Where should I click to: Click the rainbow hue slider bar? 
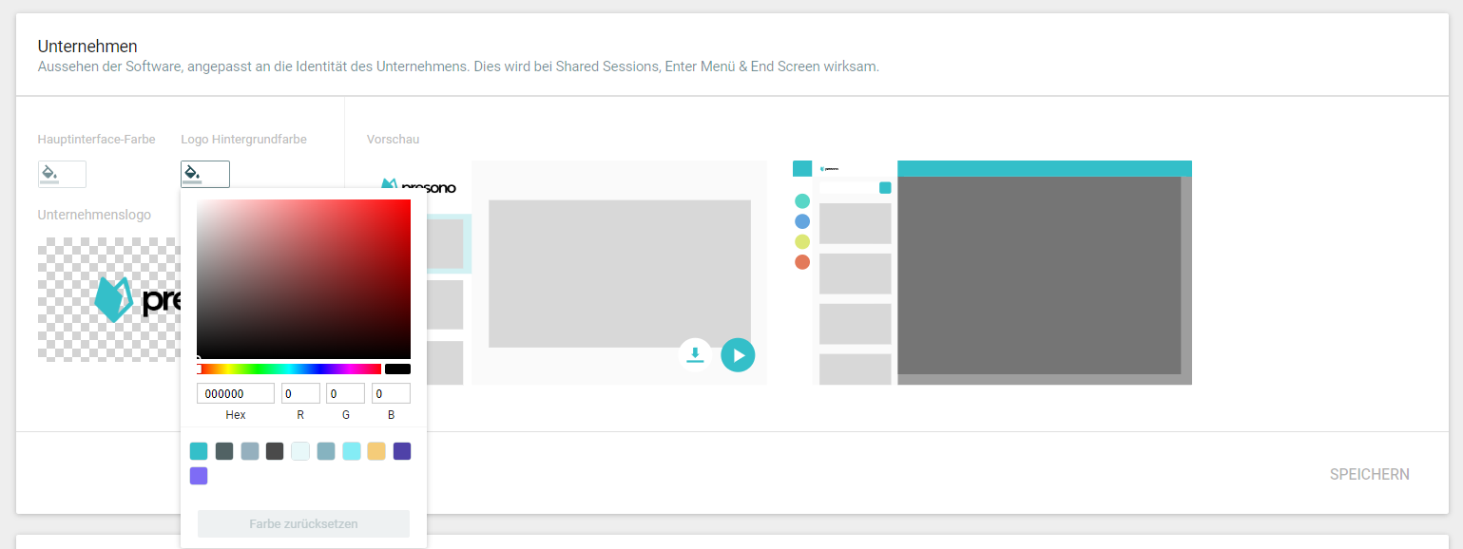point(289,369)
